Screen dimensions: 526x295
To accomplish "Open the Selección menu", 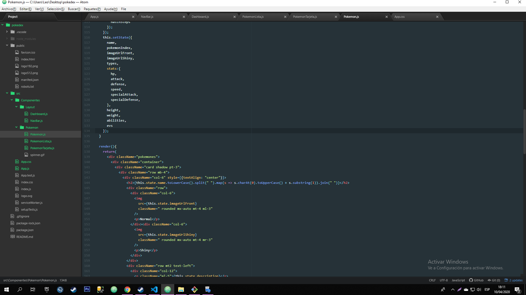I will click(x=56, y=9).
